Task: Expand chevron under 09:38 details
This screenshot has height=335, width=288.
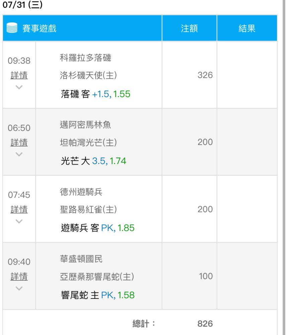Action: pos(19,87)
